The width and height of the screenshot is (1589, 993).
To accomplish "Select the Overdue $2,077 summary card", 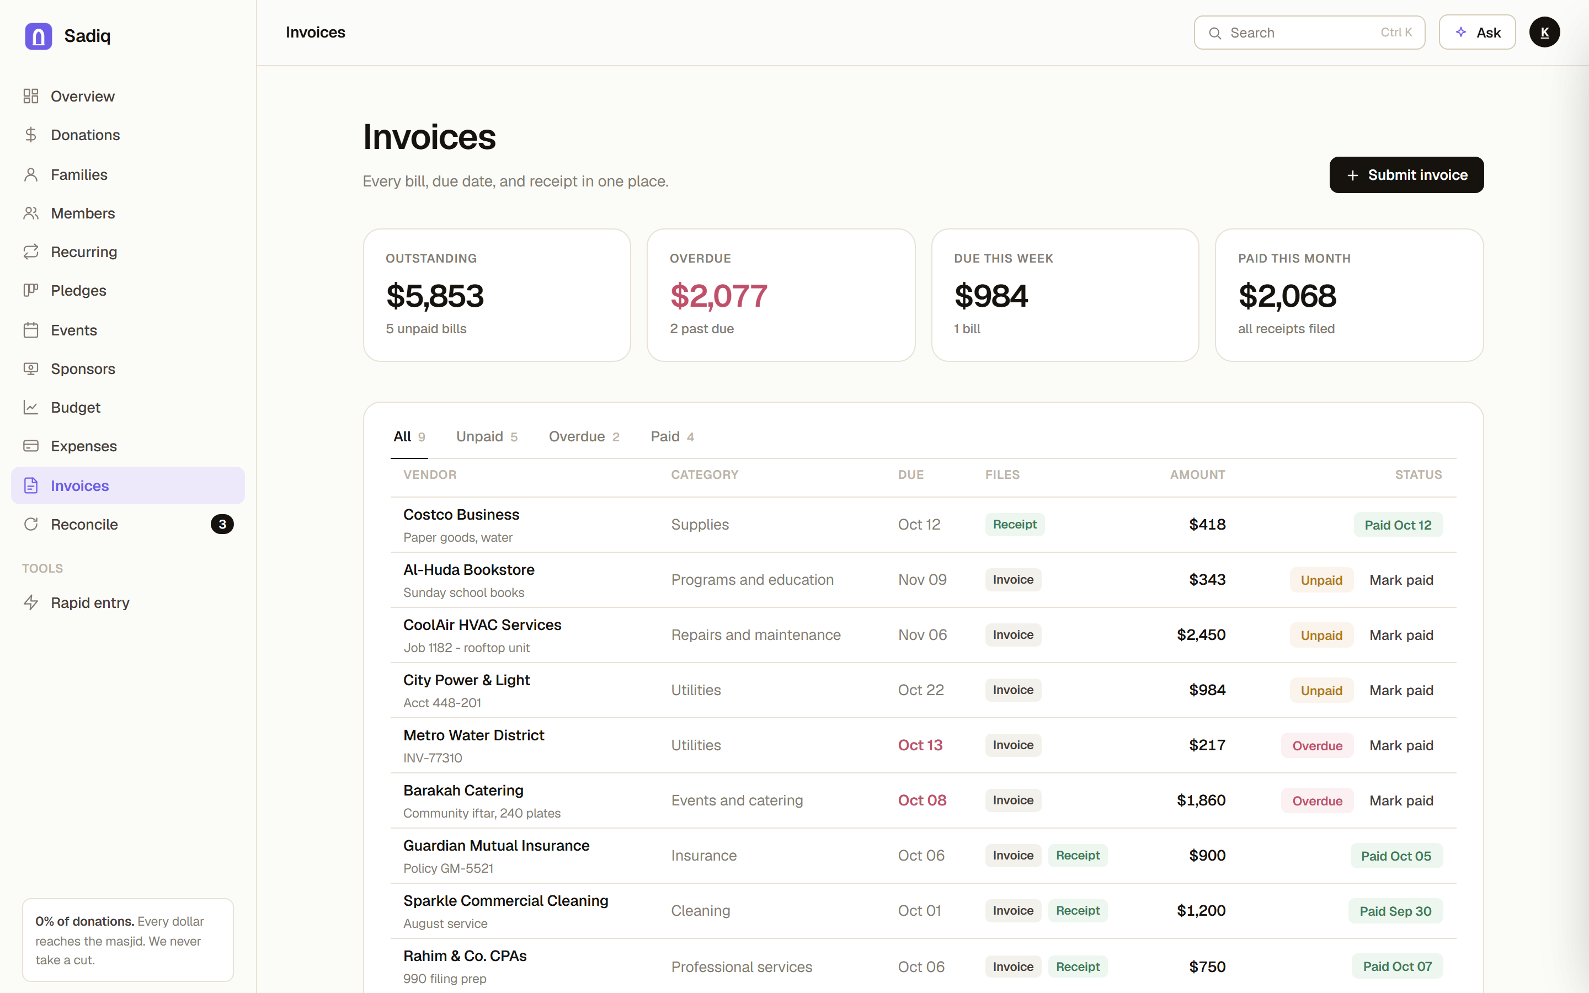I will tap(781, 296).
